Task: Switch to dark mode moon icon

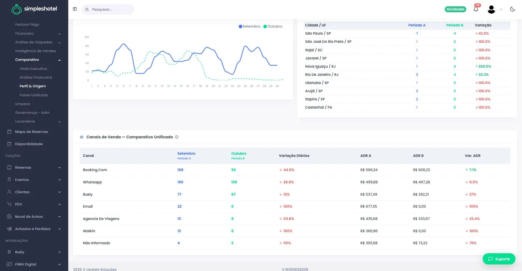Action: (512, 9)
